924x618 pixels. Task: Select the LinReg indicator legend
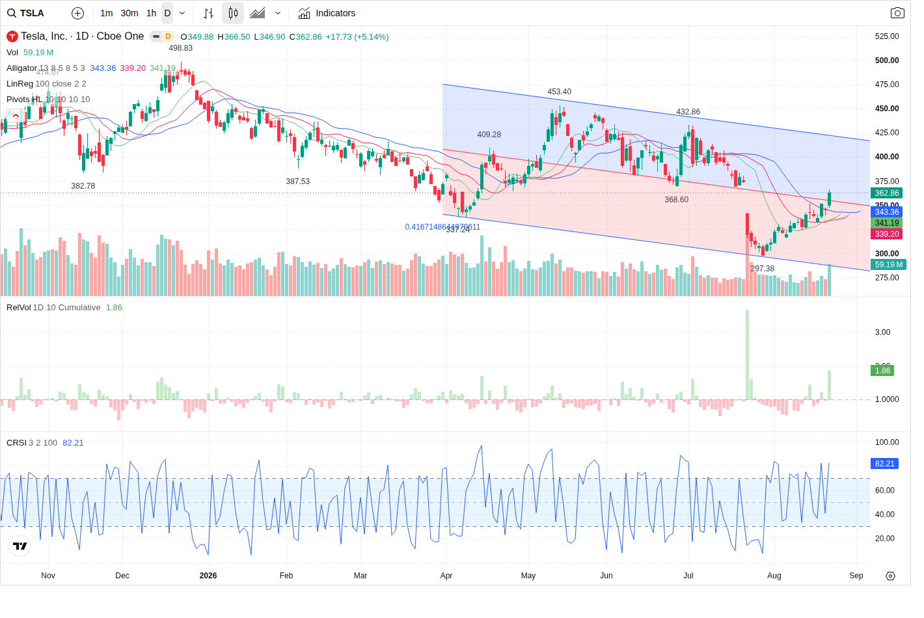coord(20,84)
